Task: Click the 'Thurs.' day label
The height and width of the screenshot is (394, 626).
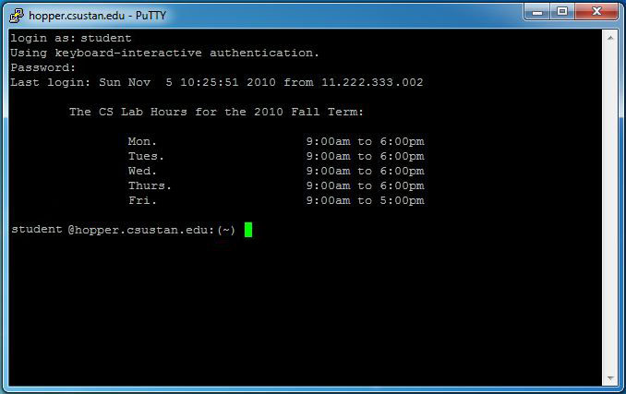Action: [x=150, y=185]
